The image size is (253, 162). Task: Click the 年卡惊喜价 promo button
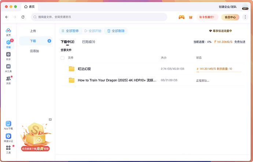[x=207, y=17]
